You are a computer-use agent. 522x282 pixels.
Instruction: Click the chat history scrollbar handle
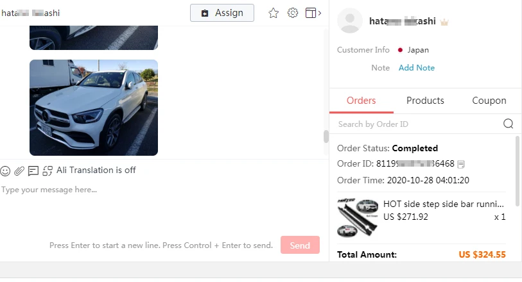pyautogui.click(x=326, y=136)
